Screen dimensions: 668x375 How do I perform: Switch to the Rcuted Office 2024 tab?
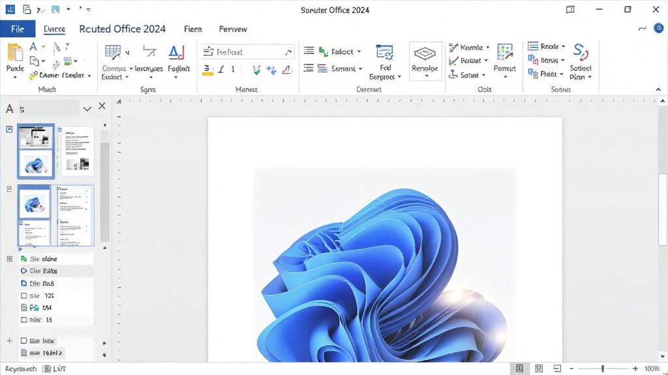(122, 29)
